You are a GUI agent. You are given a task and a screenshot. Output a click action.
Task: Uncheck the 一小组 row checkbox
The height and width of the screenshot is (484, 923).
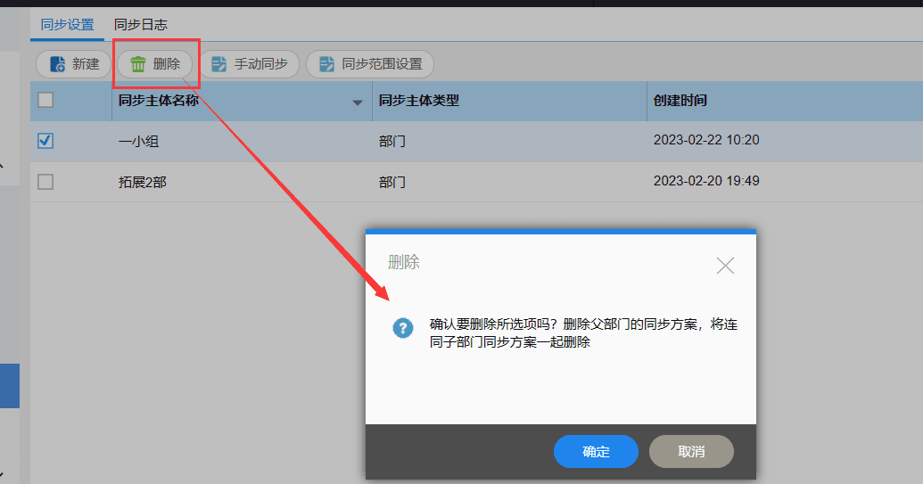point(45,141)
